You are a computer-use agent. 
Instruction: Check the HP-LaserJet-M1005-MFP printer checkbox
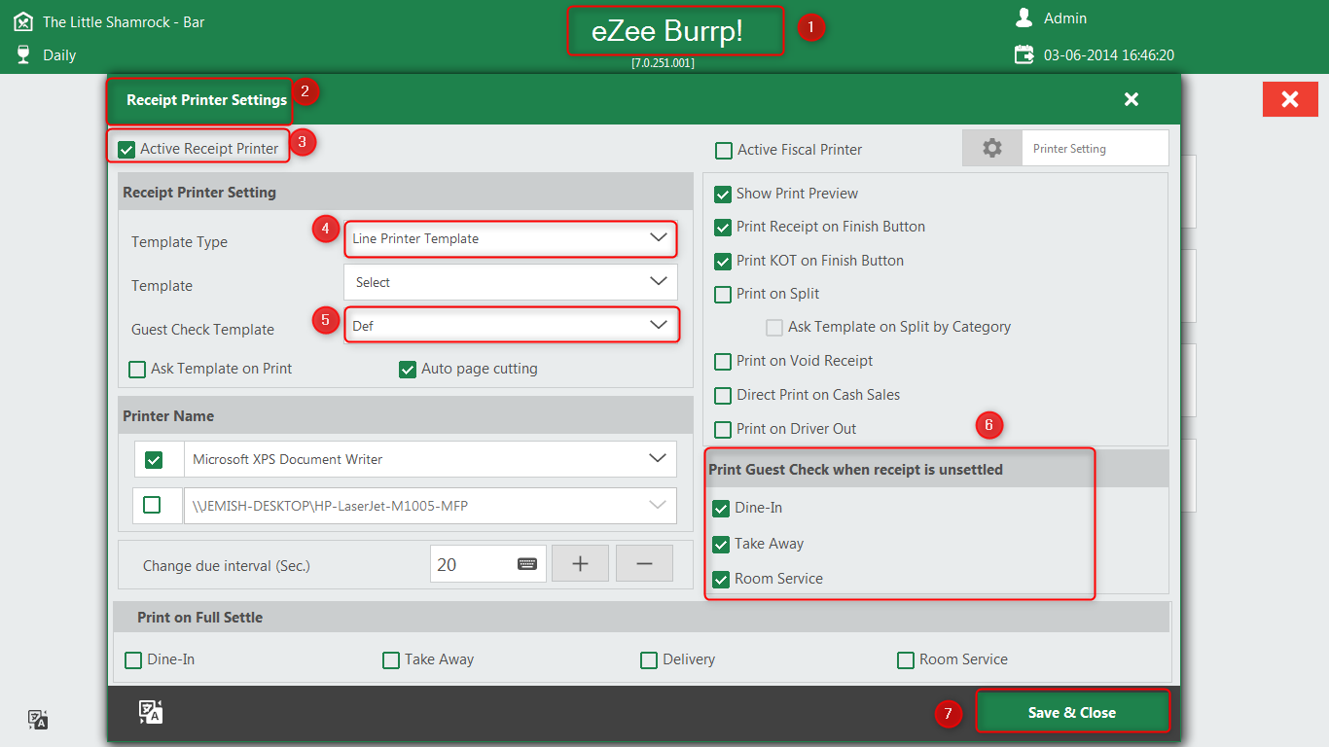(152, 505)
